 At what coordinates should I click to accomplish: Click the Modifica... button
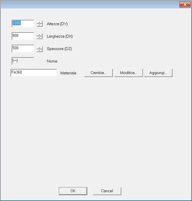pos(129,73)
